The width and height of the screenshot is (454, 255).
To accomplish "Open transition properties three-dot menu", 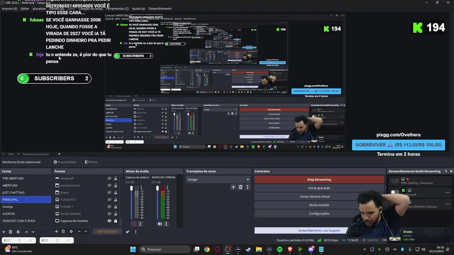I will pos(248,187).
